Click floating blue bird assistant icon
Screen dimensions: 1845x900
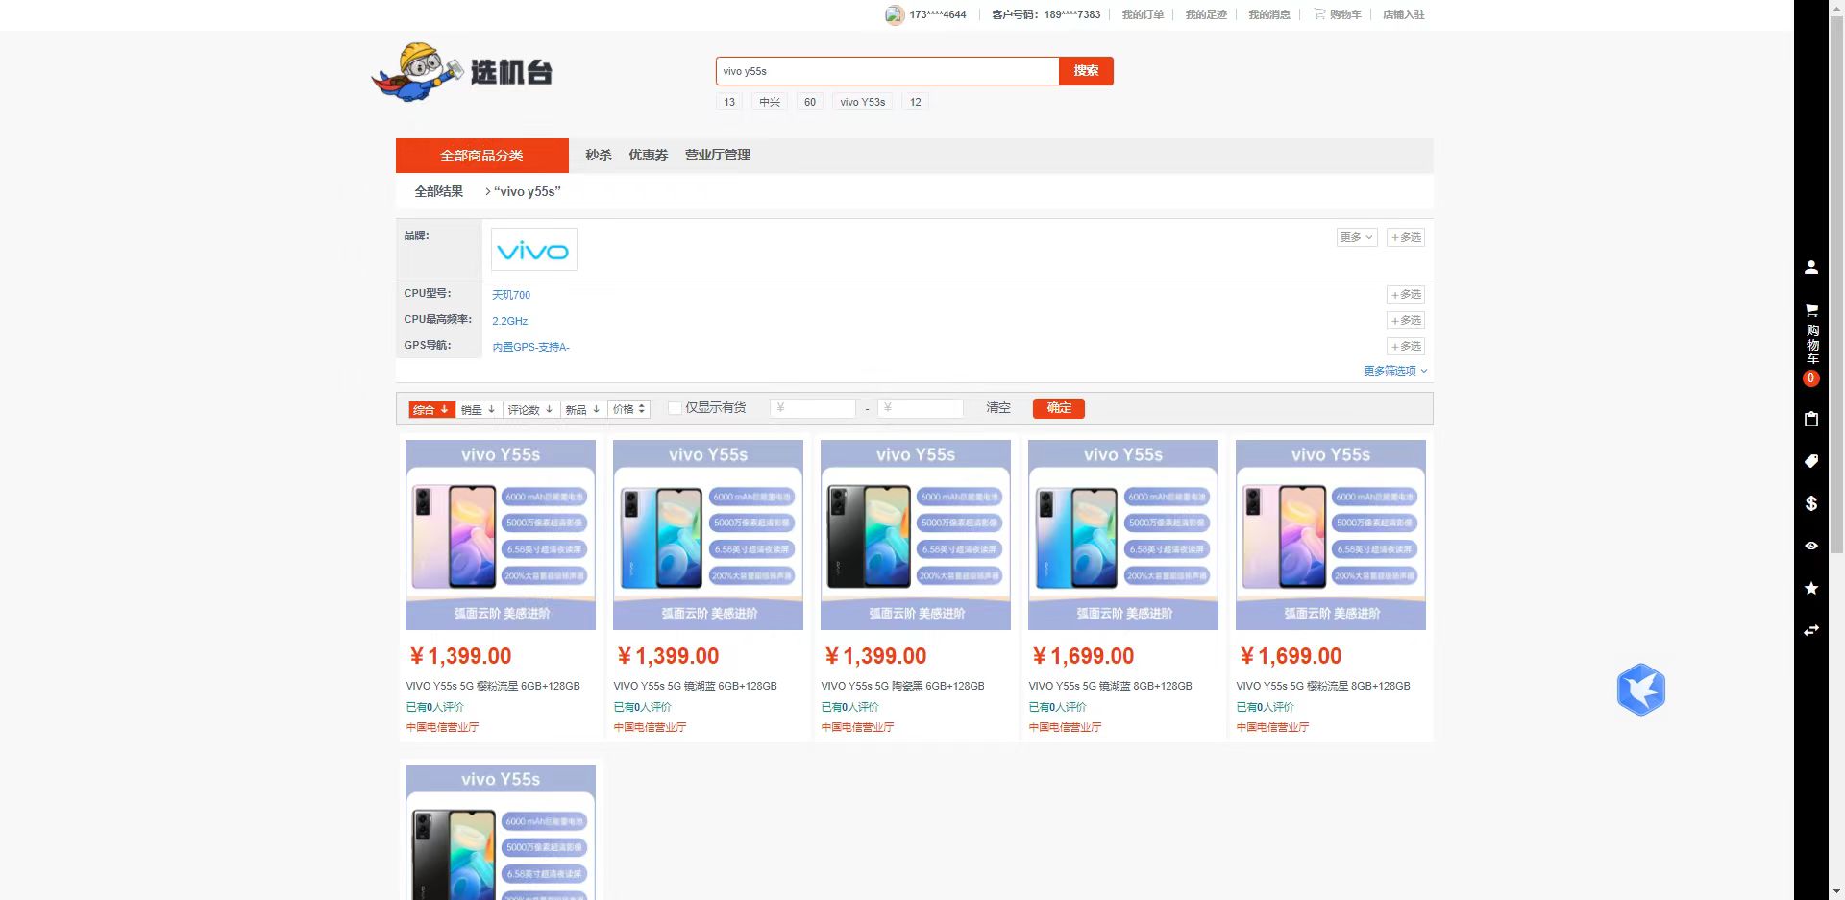click(x=1641, y=690)
